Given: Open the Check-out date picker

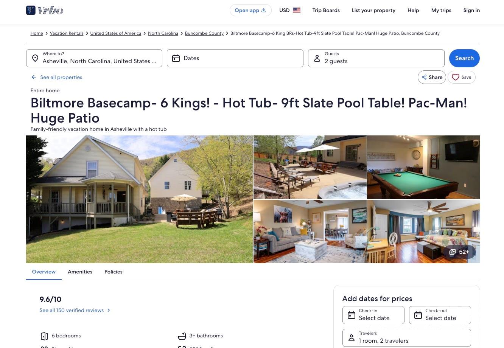Looking at the screenshot, I should click(440, 315).
